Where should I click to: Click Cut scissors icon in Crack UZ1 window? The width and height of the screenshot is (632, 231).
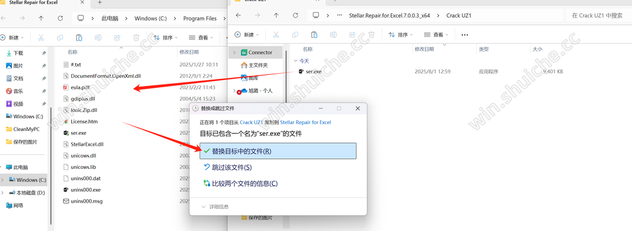click(275, 35)
